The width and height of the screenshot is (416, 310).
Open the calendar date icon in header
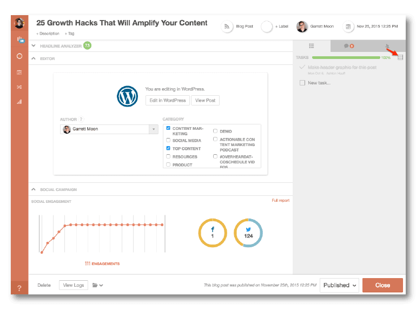pos(348,27)
